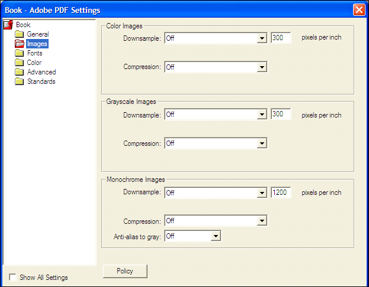Click the Policy button

[x=125, y=271]
